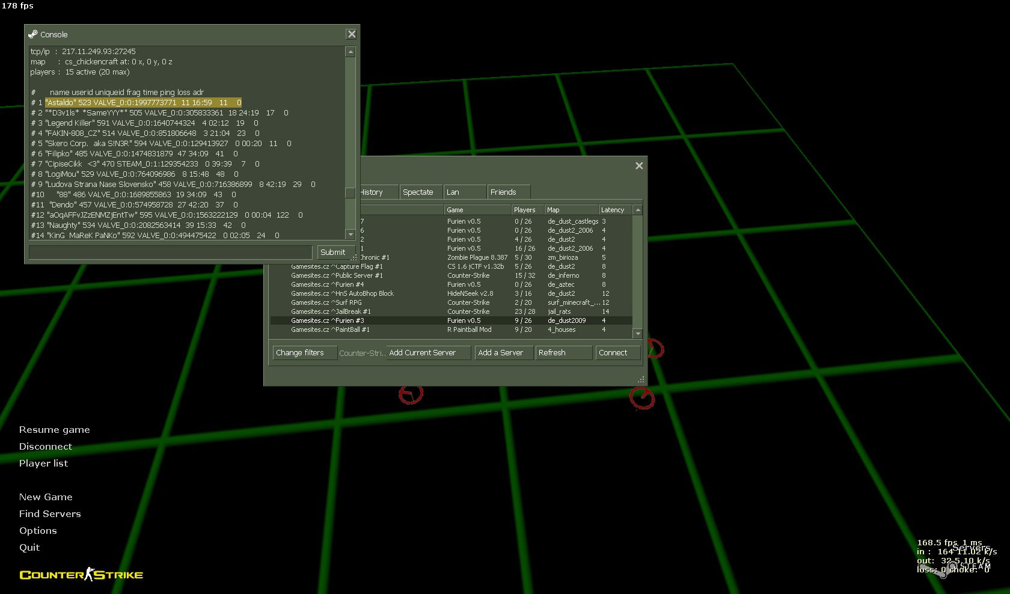Select console line for "Ludova Strana Nase Slovensko"
Image resolution: width=1010 pixels, height=594 pixels.
(173, 185)
